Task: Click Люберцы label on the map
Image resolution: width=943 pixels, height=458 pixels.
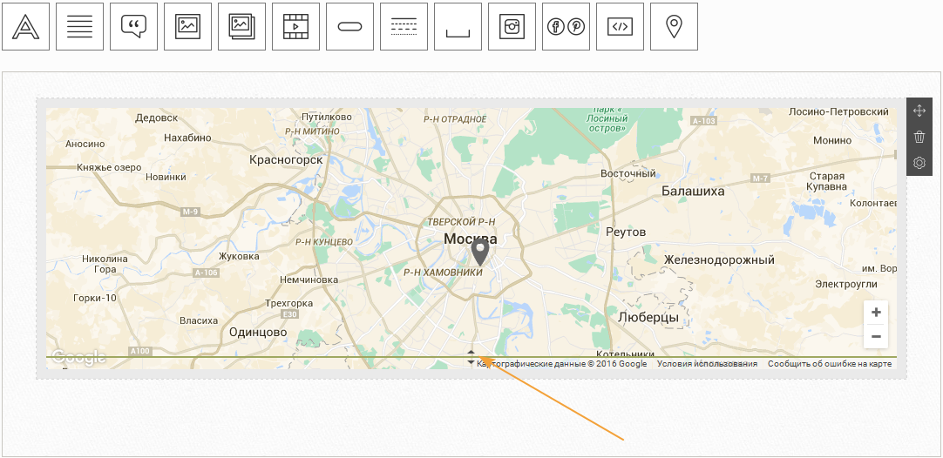Action: tap(648, 317)
